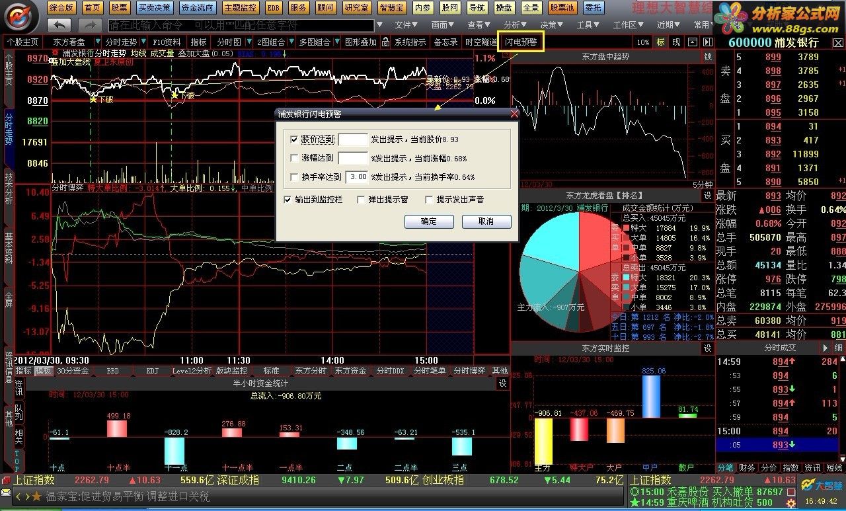
Task: Select the 分时博弈 indicator tab
Action: 469,371
